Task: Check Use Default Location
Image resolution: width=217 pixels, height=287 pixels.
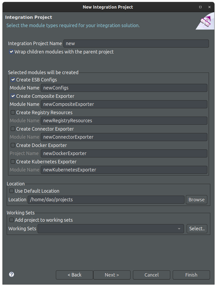Action: (x=12, y=191)
